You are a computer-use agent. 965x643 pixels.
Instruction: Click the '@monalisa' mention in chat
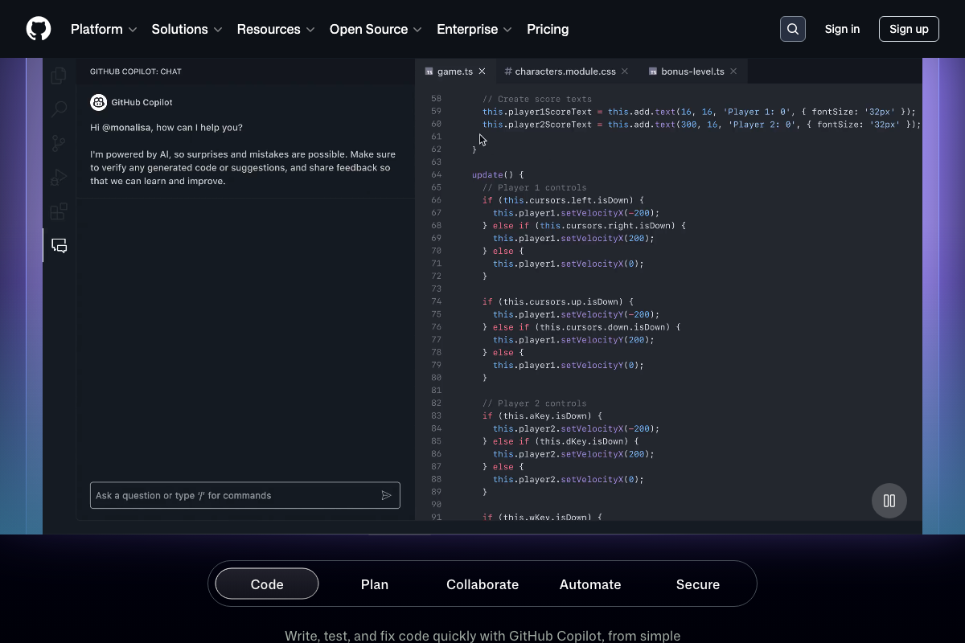(127, 128)
